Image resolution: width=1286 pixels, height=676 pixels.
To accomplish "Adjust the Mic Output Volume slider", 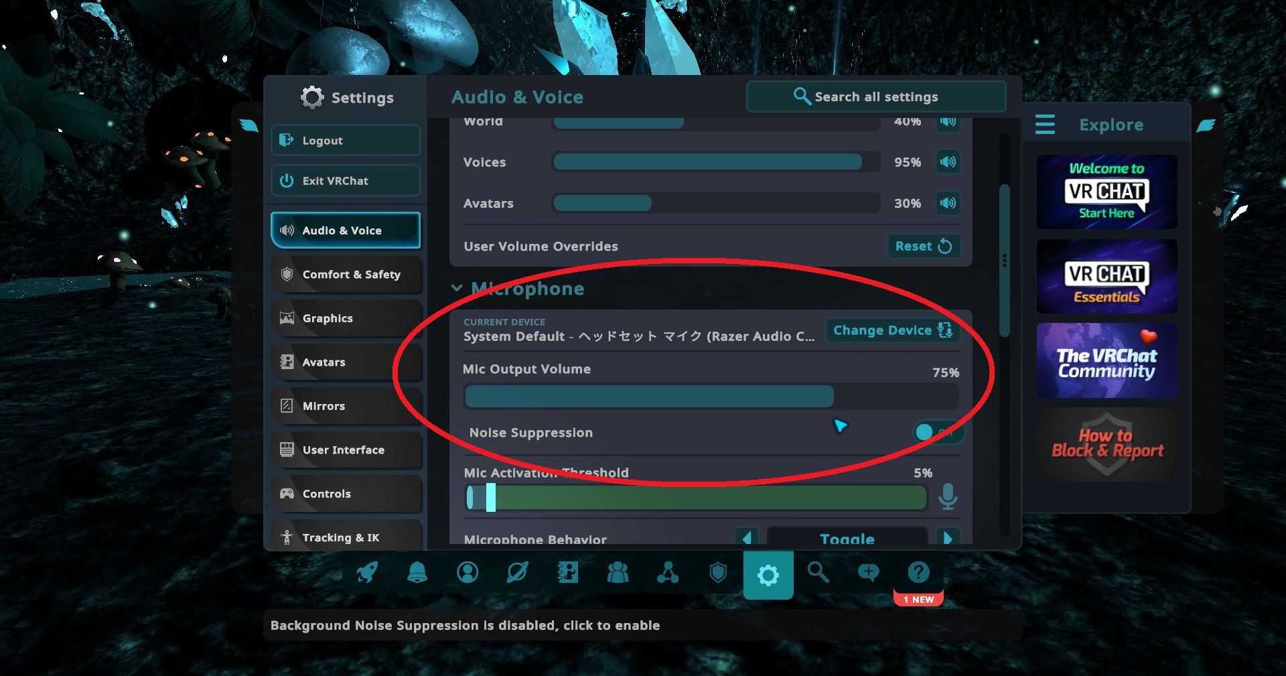I will coord(711,397).
